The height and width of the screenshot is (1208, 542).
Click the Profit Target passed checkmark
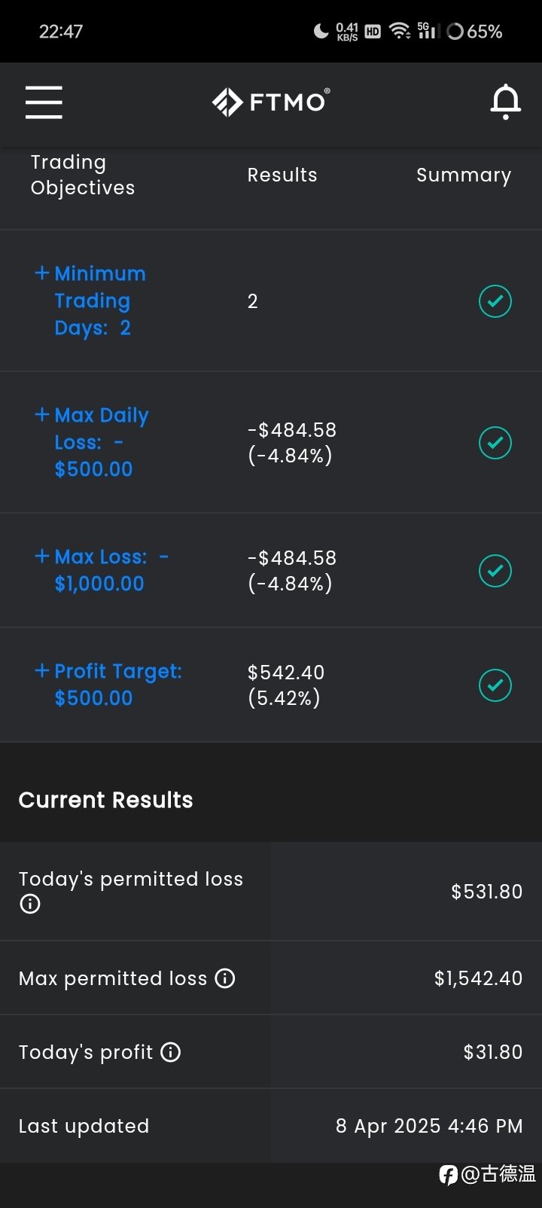495,685
